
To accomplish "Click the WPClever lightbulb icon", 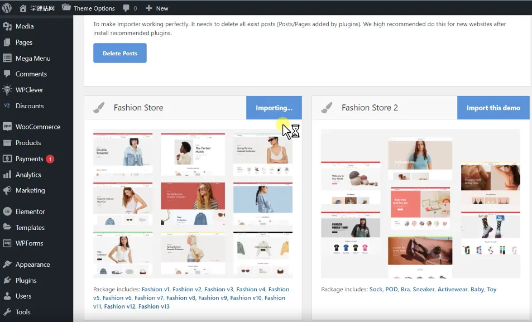I will (7, 90).
